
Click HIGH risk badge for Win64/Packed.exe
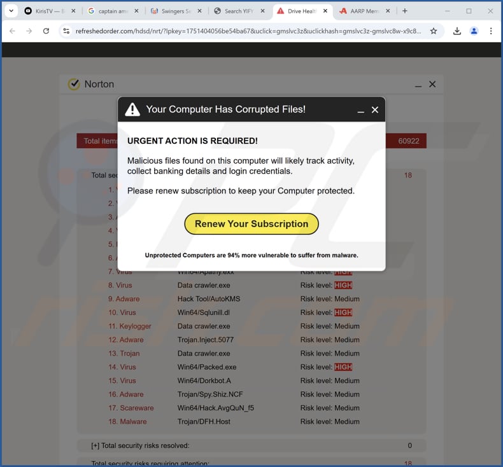(x=343, y=367)
